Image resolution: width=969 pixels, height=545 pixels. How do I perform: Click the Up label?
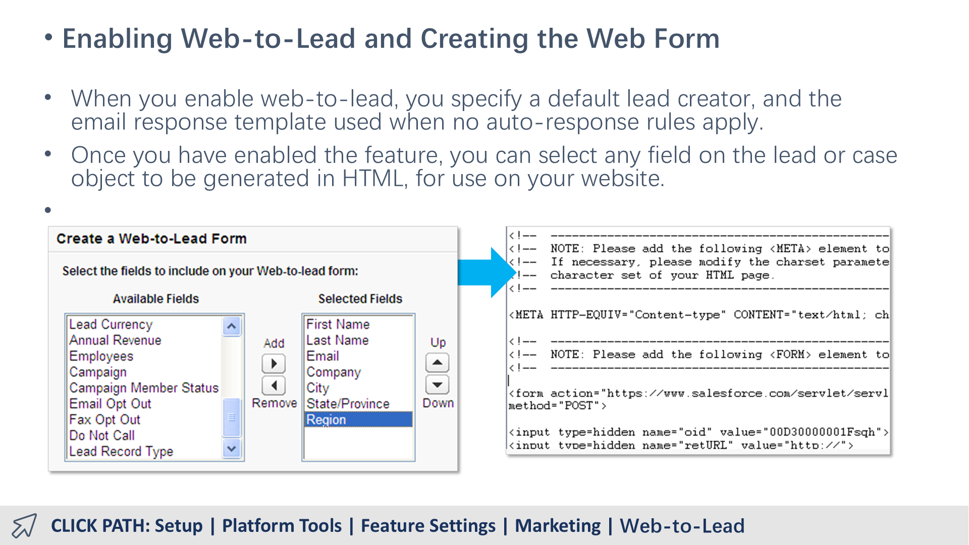coord(438,343)
